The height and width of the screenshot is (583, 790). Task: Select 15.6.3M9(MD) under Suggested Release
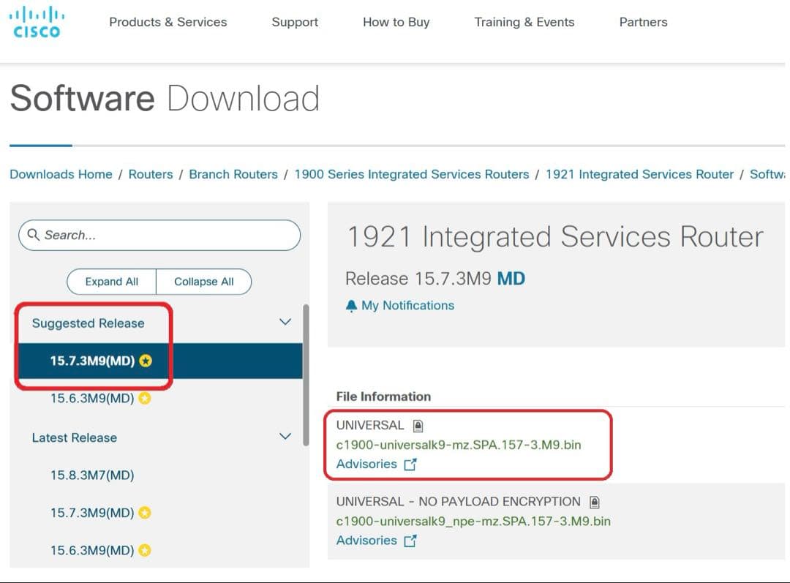pyautogui.click(x=92, y=399)
